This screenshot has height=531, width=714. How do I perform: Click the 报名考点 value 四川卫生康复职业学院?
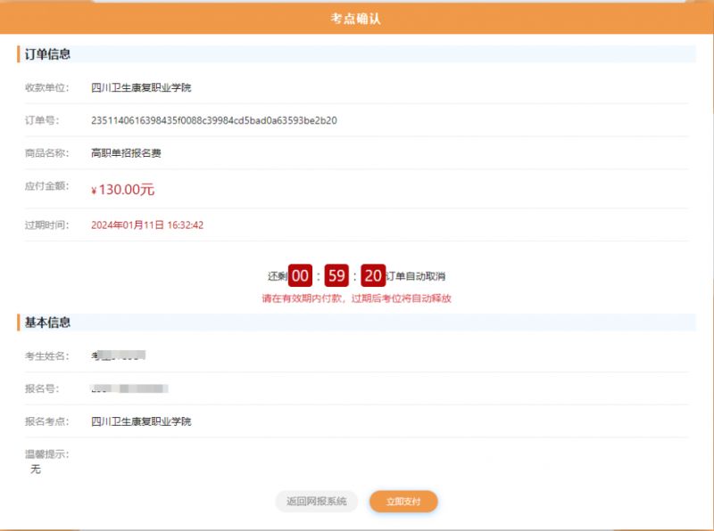[141, 421]
